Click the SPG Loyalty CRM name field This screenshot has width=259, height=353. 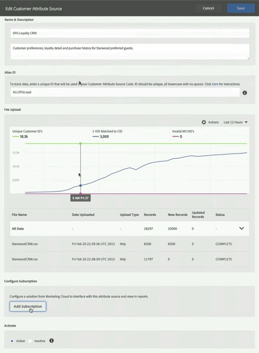tap(129, 33)
